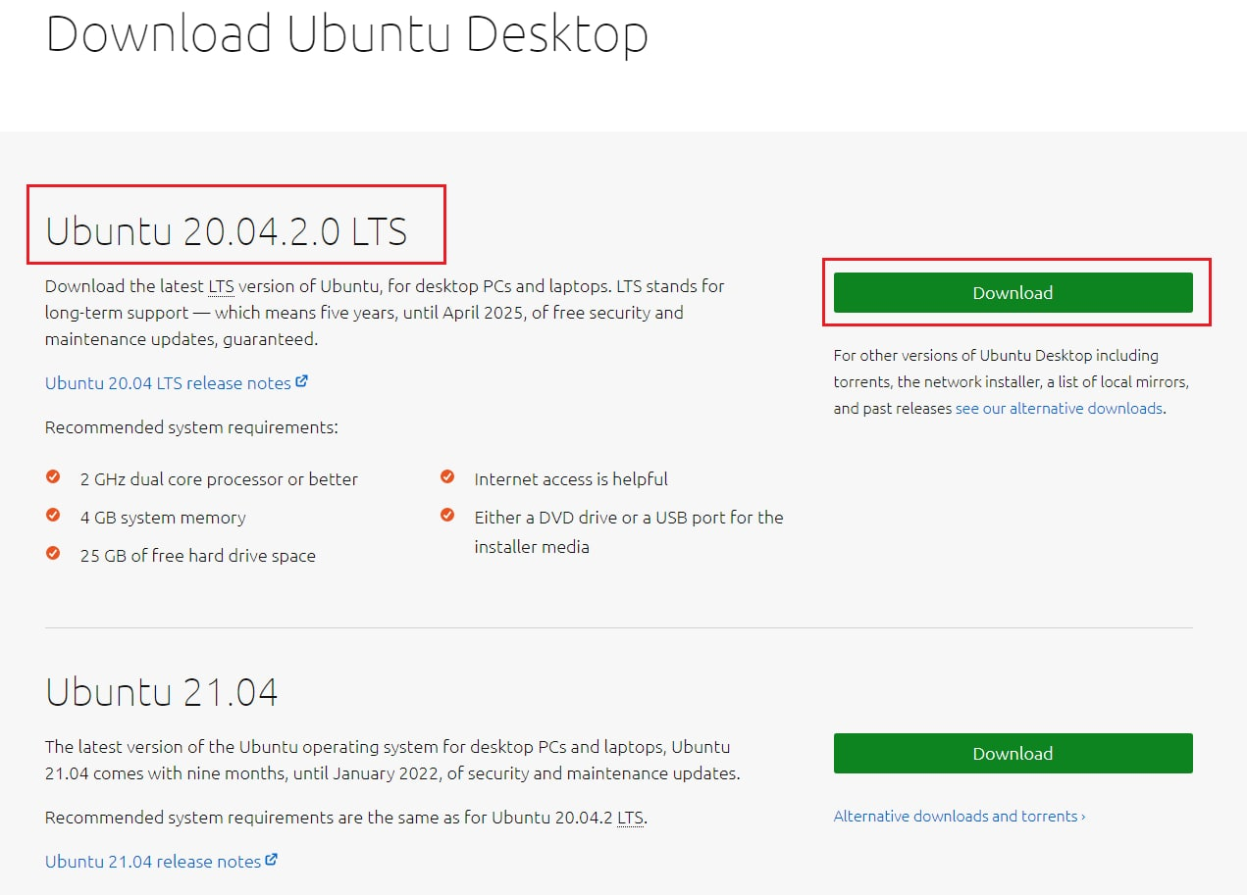The image size is (1247, 895).
Task: Click checkmark icon next to DVD drive requirement
Action: (x=447, y=516)
